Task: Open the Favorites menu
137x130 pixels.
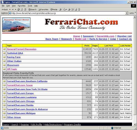Action: pyautogui.click(x=22, y=6)
